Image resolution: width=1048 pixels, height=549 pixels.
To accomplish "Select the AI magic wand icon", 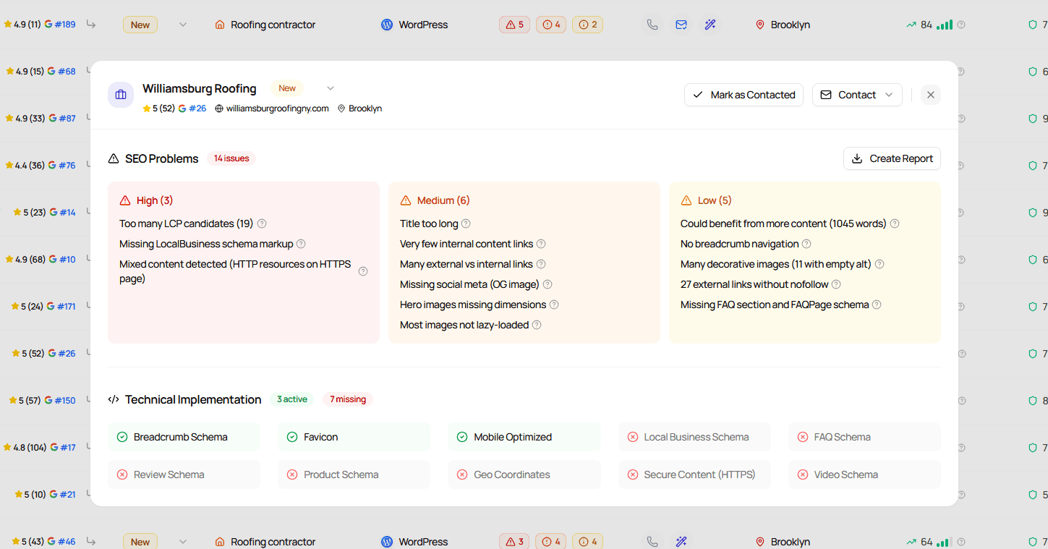I will click(710, 24).
